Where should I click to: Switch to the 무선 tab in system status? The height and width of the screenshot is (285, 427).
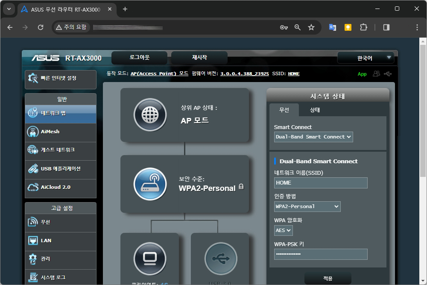[x=284, y=110]
